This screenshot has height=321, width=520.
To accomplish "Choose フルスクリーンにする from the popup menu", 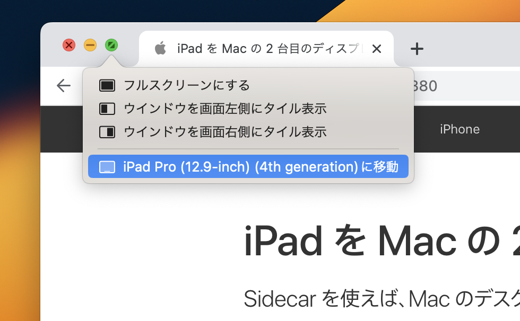I will 186,85.
